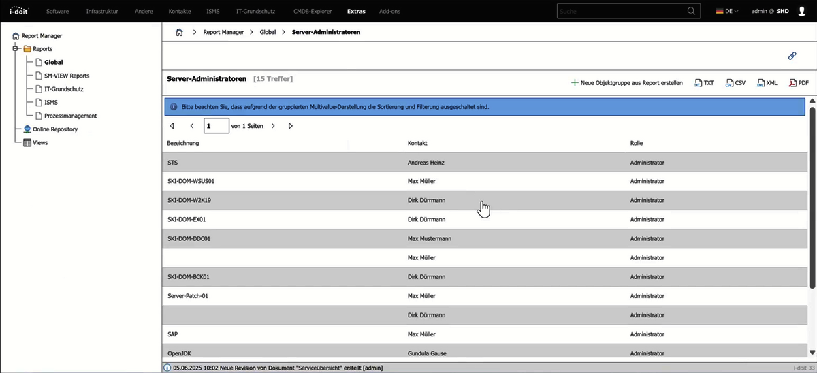The image size is (817, 373).
Task: Click the home breadcrumb icon
Action: coord(180,32)
